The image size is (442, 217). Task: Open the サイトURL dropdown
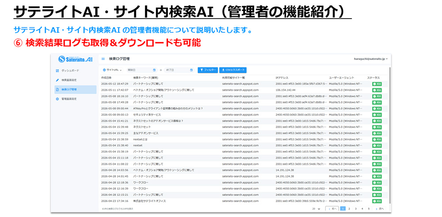tap(112, 70)
